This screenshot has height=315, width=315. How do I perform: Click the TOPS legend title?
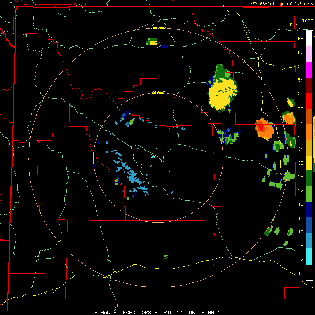click(308, 21)
